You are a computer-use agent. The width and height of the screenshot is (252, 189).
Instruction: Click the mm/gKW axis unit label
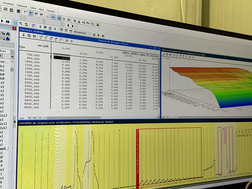click(43, 46)
